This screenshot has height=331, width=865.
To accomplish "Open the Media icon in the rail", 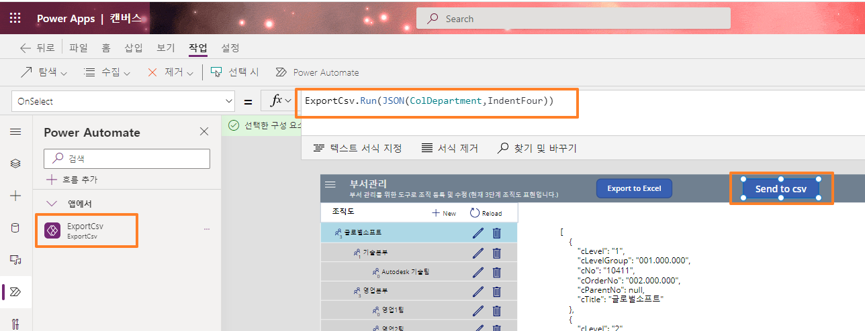I will 15,259.
